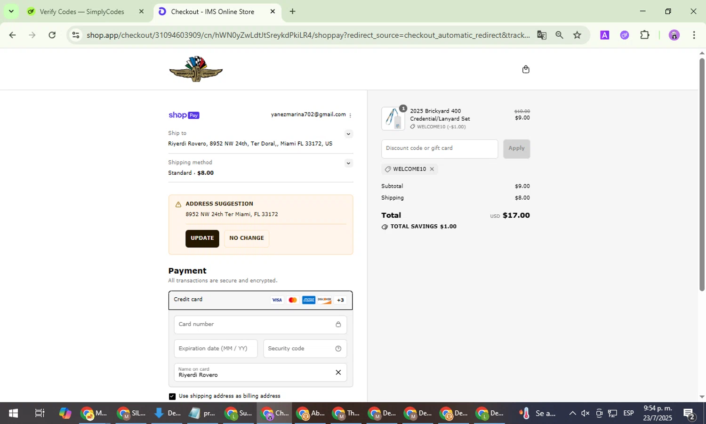The width and height of the screenshot is (706, 424).
Task: Switch to Verify Codes SimplyCodes tab
Action: (81, 12)
